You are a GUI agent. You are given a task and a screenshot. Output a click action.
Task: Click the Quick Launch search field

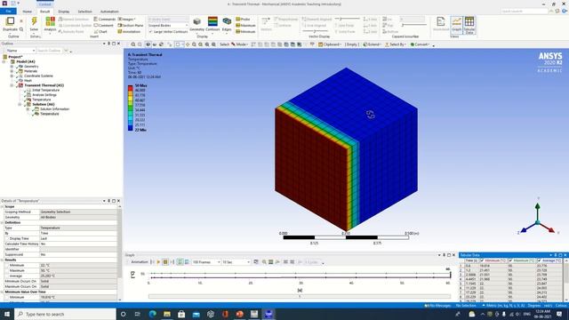(x=525, y=12)
